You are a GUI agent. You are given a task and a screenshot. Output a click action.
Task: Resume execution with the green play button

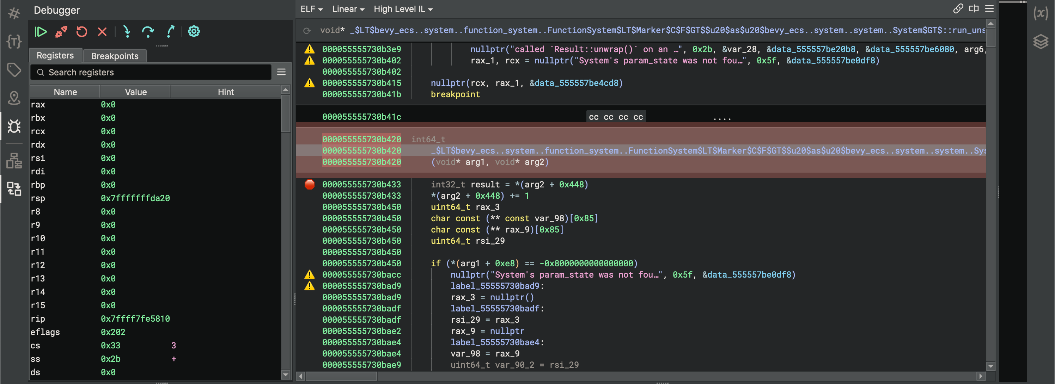pyautogui.click(x=41, y=31)
